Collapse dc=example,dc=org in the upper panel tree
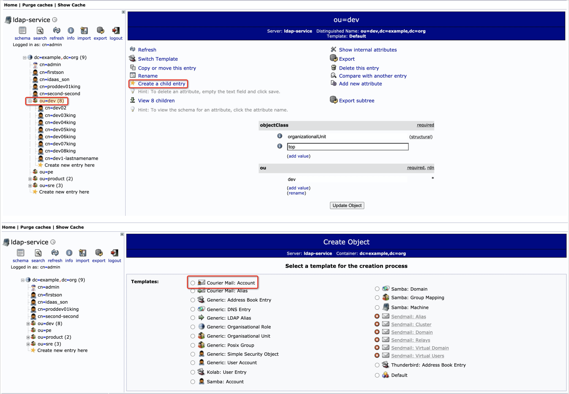The width and height of the screenshot is (569, 394). [24, 58]
